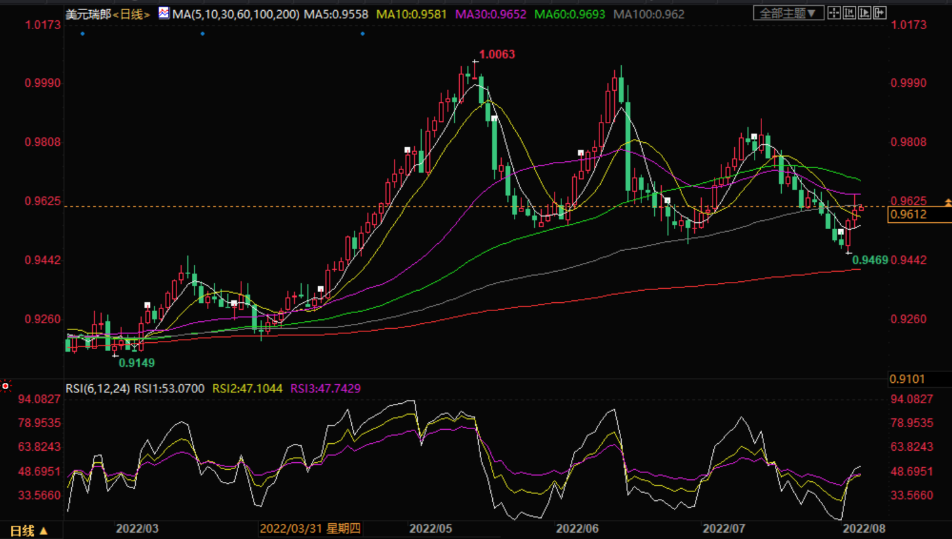Screen dimensions: 952x539
Task: Click the play-forward axis icon
Action: point(864,13)
